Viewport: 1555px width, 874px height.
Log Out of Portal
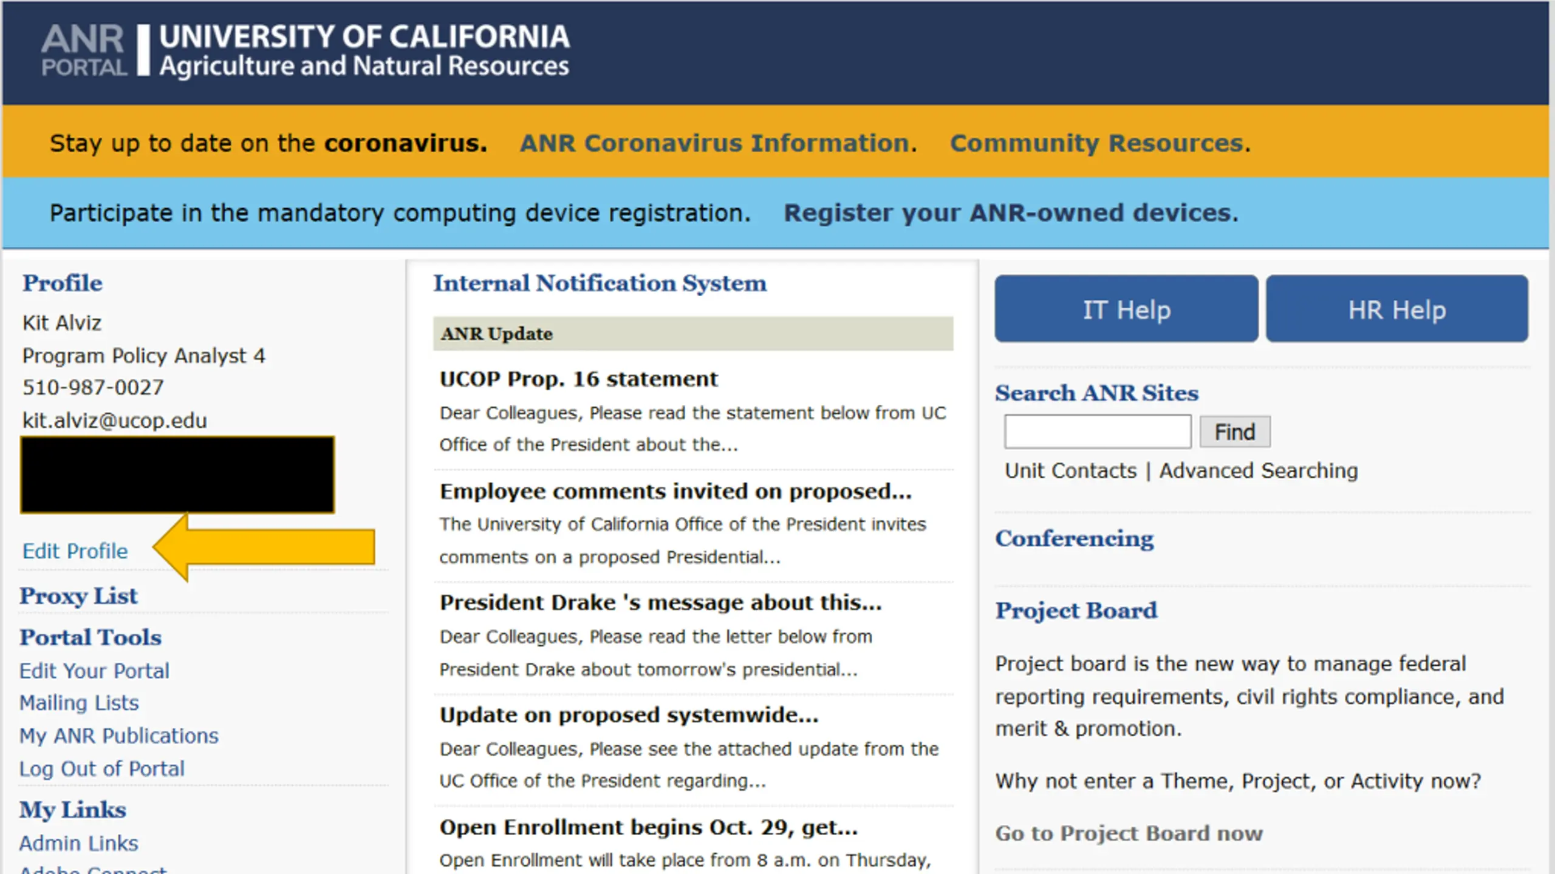pyautogui.click(x=102, y=768)
